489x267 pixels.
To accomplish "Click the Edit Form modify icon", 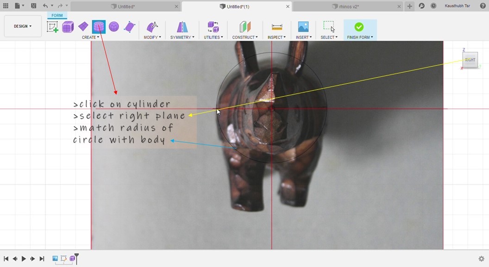I will [x=152, y=27].
